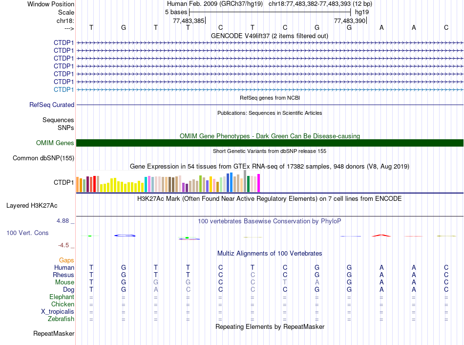Click position marker 77,483,390
Viewport: 464px width, 345px height.
tap(350, 21)
